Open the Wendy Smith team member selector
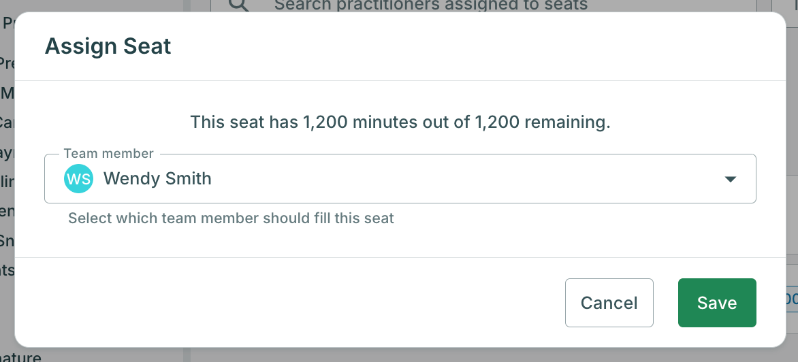 [x=400, y=178]
